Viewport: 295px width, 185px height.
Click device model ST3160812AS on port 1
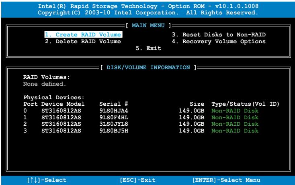point(61,117)
